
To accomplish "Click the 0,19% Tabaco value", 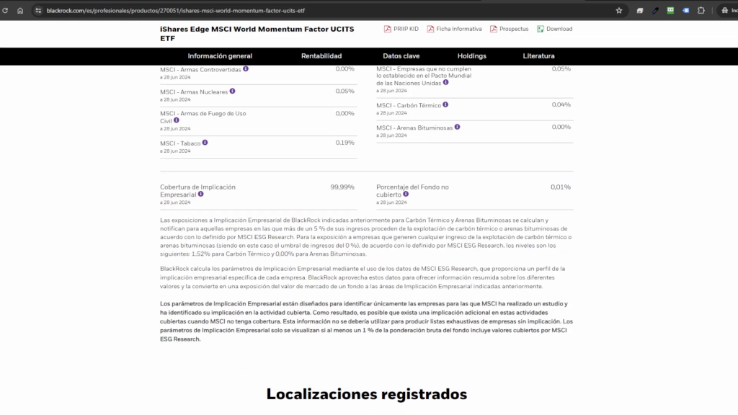I will (345, 143).
